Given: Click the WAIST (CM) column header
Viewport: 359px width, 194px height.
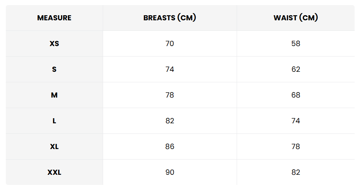Looking at the screenshot, I should (x=295, y=18).
